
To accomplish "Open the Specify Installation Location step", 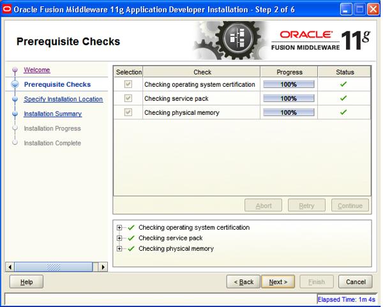I will pyautogui.click(x=63, y=99).
